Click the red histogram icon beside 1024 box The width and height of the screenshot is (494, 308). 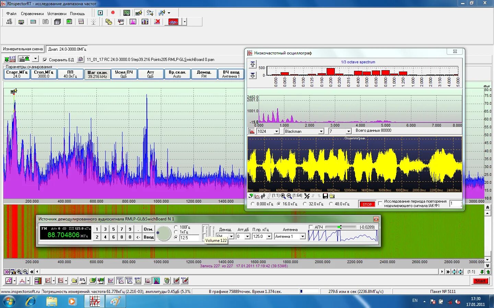[252, 131]
